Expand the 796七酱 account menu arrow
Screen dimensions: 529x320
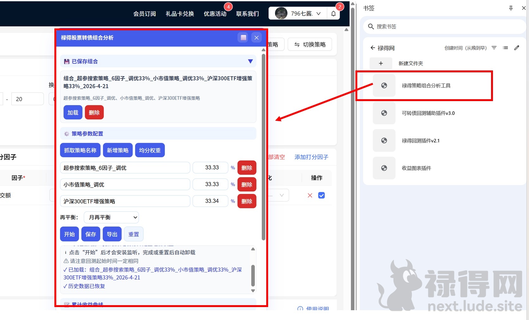click(318, 14)
